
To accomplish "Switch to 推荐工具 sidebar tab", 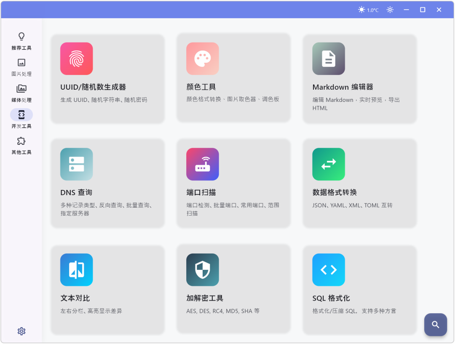I will point(21,41).
